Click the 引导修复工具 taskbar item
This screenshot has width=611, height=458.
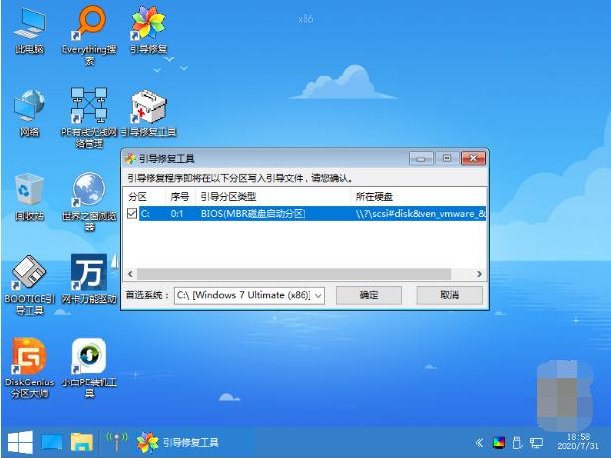point(179,441)
